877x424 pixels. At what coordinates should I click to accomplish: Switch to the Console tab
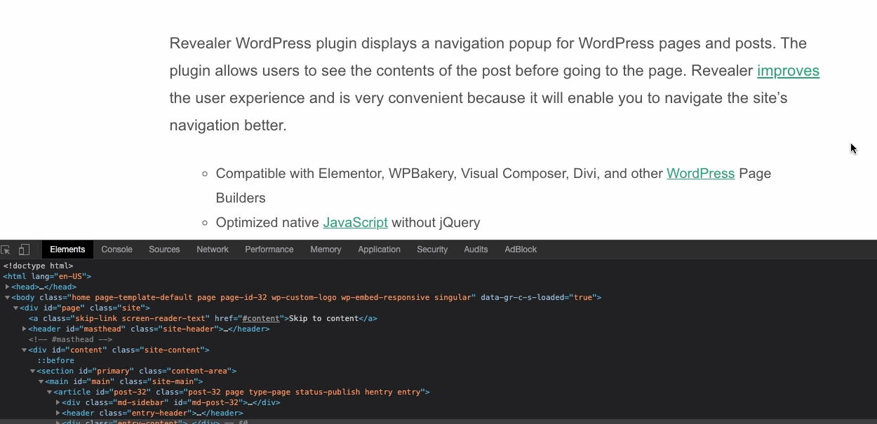[x=116, y=249]
